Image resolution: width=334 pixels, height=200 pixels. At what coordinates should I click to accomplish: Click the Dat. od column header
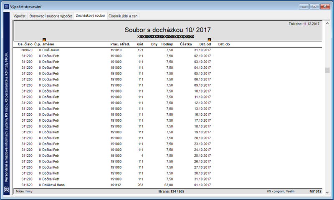point(205,44)
